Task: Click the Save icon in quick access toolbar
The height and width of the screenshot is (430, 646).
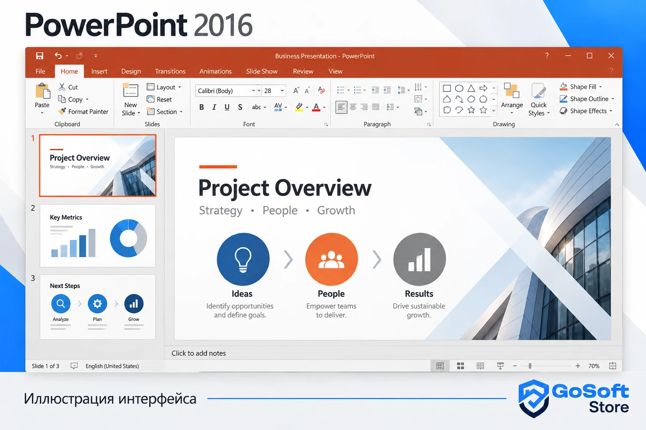Action: pos(40,56)
